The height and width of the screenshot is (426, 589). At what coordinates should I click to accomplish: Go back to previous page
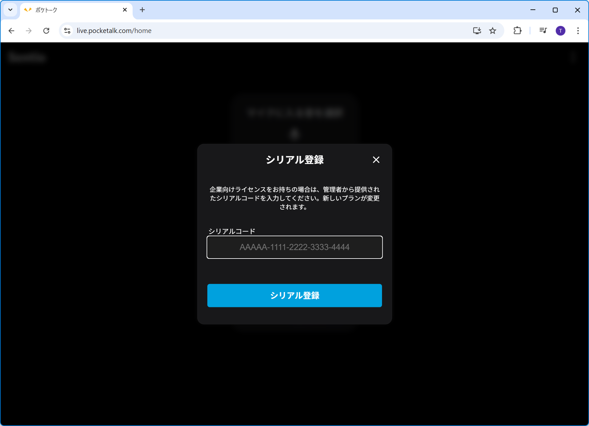(x=11, y=31)
